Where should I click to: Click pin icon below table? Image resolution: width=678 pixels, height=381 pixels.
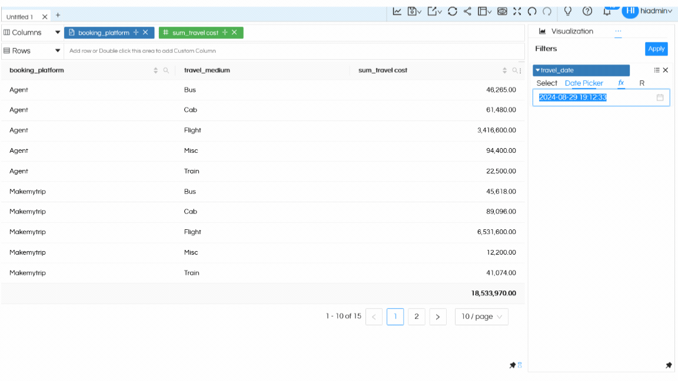(513, 365)
